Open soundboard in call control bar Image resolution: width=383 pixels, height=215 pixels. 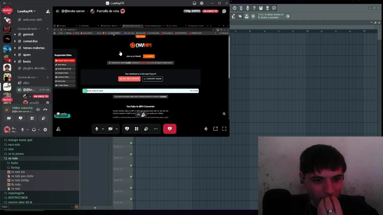pos(146,129)
